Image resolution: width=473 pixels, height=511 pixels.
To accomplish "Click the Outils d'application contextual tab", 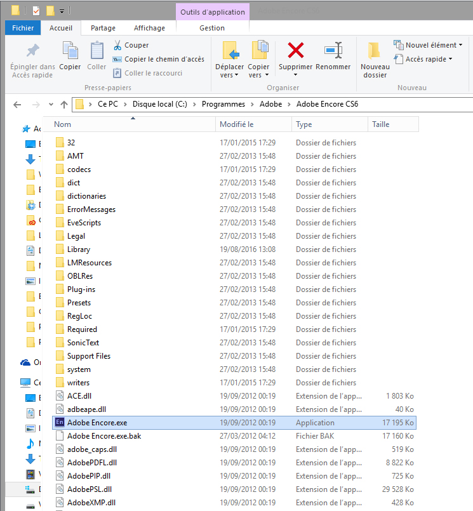I will (x=213, y=12).
